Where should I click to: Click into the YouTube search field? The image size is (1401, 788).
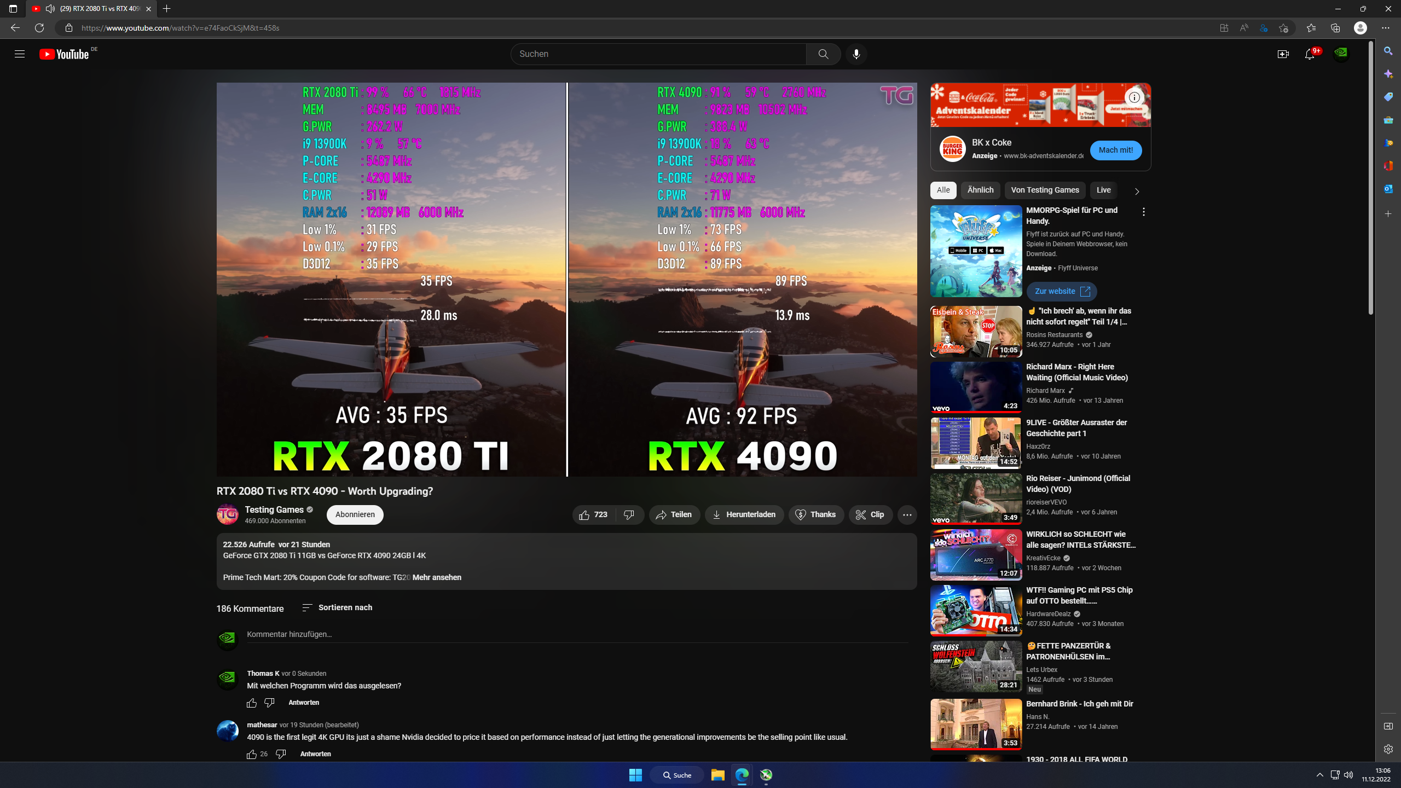[658, 54]
